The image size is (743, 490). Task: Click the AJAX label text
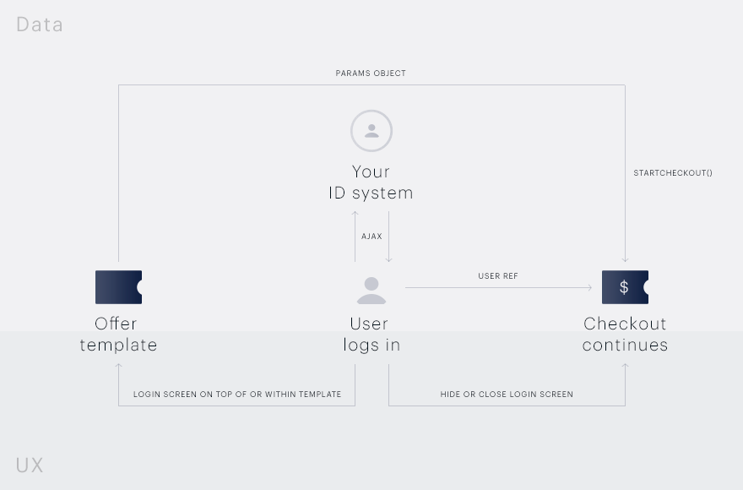pyautogui.click(x=371, y=237)
